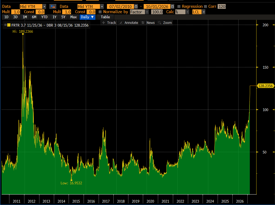
Task: Click the normalize value field 100.0
Action: 157,12
